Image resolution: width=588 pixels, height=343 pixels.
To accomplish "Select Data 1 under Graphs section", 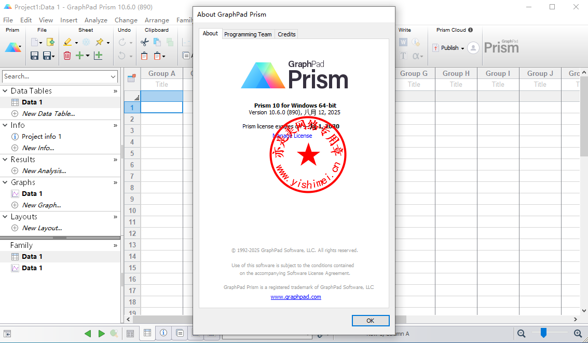I will coord(32,194).
